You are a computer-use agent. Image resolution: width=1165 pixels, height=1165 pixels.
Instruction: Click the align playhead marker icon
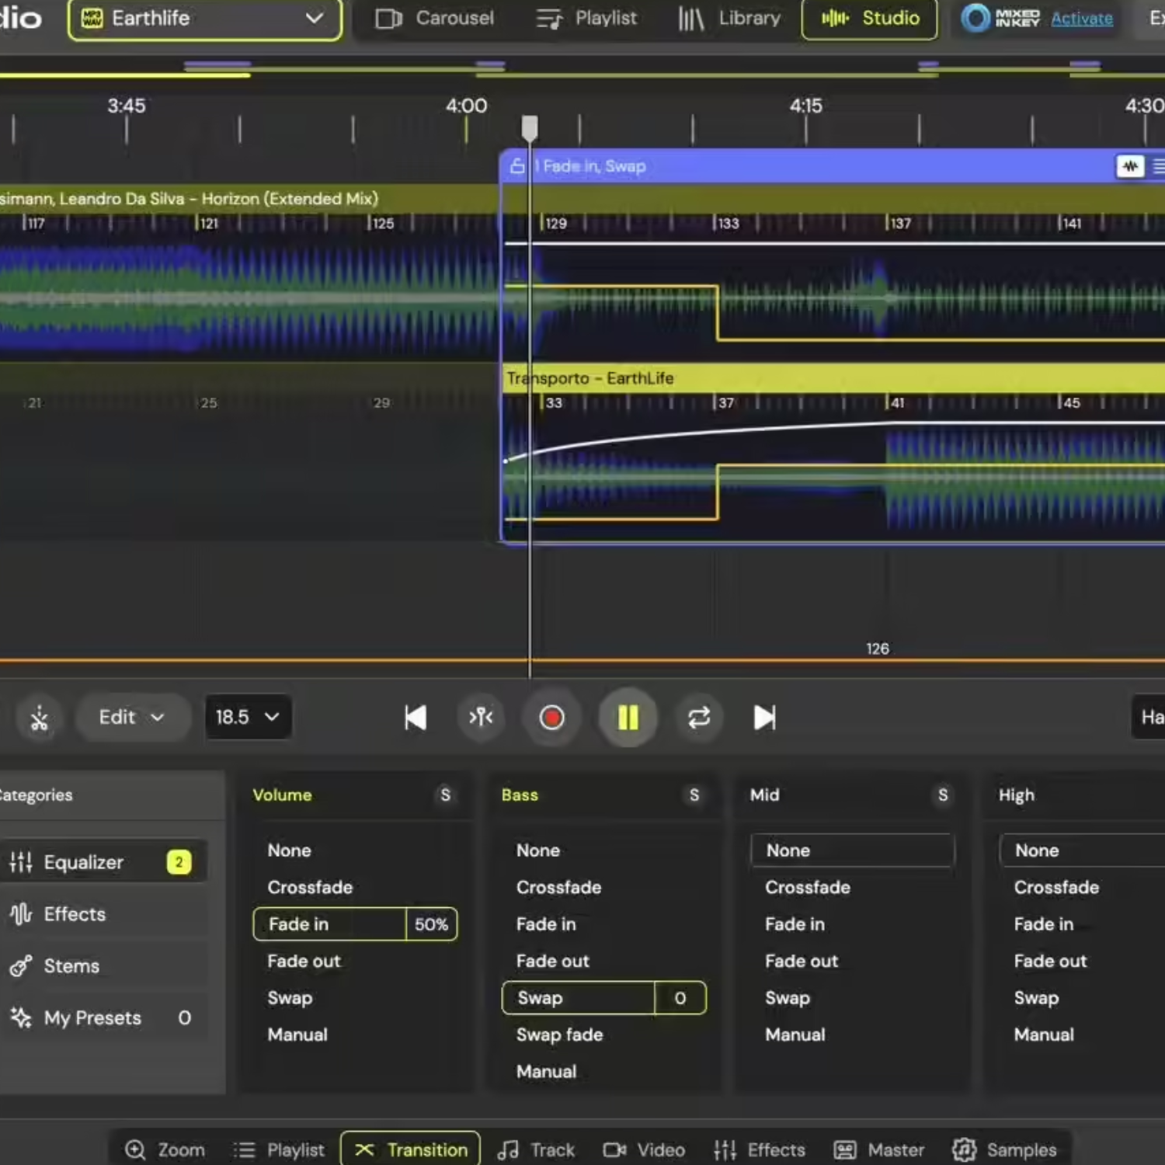click(x=481, y=717)
